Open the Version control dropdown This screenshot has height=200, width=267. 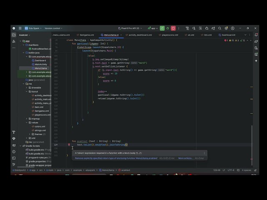click(53, 28)
